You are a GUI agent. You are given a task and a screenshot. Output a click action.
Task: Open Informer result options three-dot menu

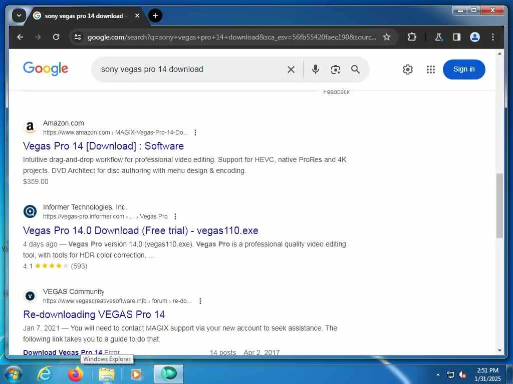click(x=175, y=216)
